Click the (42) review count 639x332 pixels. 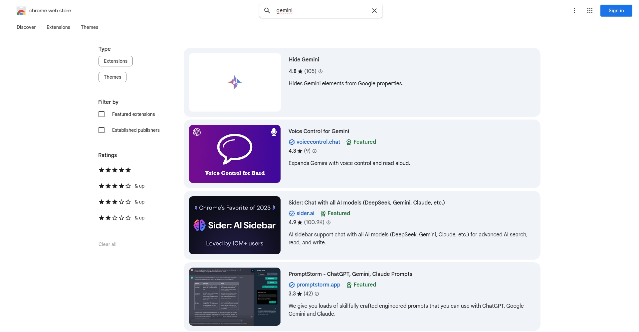coord(308,293)
